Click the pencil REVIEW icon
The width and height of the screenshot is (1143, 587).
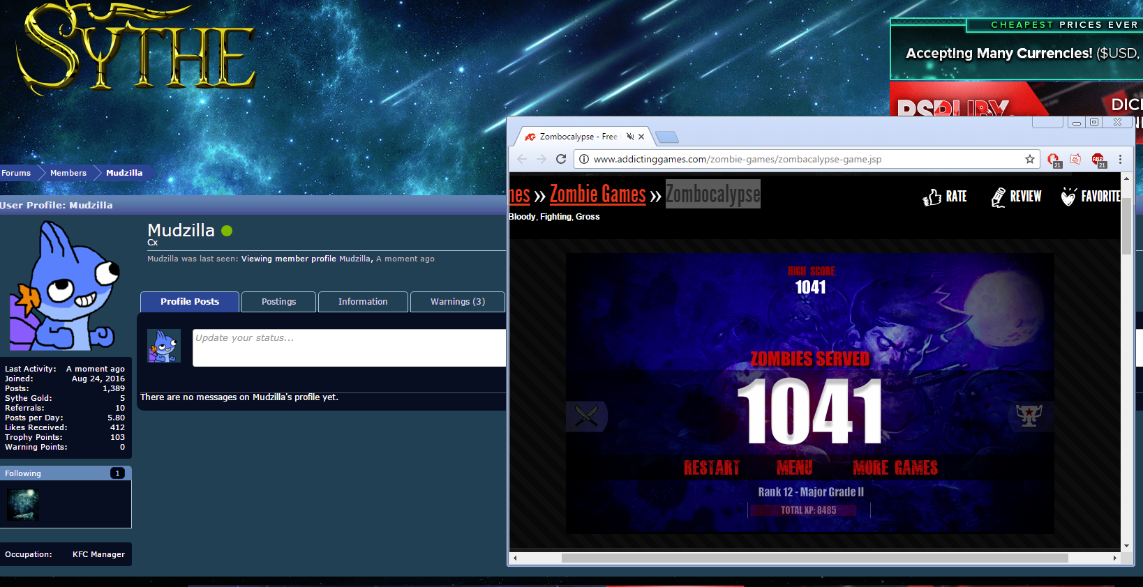[999, 197]
